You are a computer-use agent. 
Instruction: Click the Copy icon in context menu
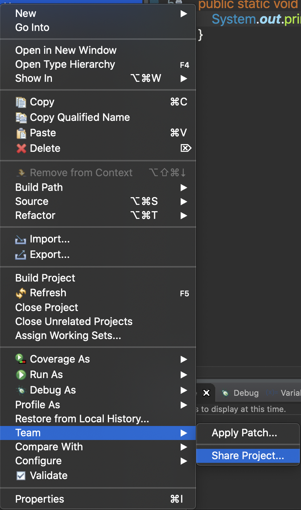pyautogui.click(x=21, y=102)
